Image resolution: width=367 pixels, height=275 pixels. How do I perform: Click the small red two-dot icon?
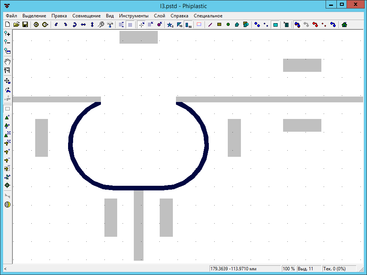click(324, 25)
